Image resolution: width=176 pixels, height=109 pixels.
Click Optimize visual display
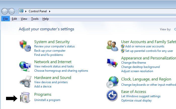tap(136, 100)
